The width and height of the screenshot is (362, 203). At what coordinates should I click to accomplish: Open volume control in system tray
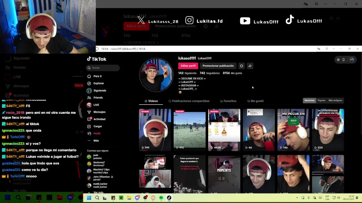tap(339, 198)
